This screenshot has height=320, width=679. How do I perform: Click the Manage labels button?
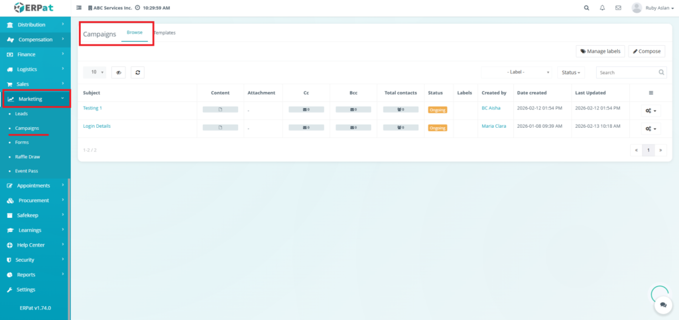point(600,51)
